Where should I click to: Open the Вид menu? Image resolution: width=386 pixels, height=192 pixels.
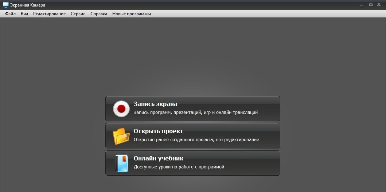pyautogui.click(x=24, y=14)
